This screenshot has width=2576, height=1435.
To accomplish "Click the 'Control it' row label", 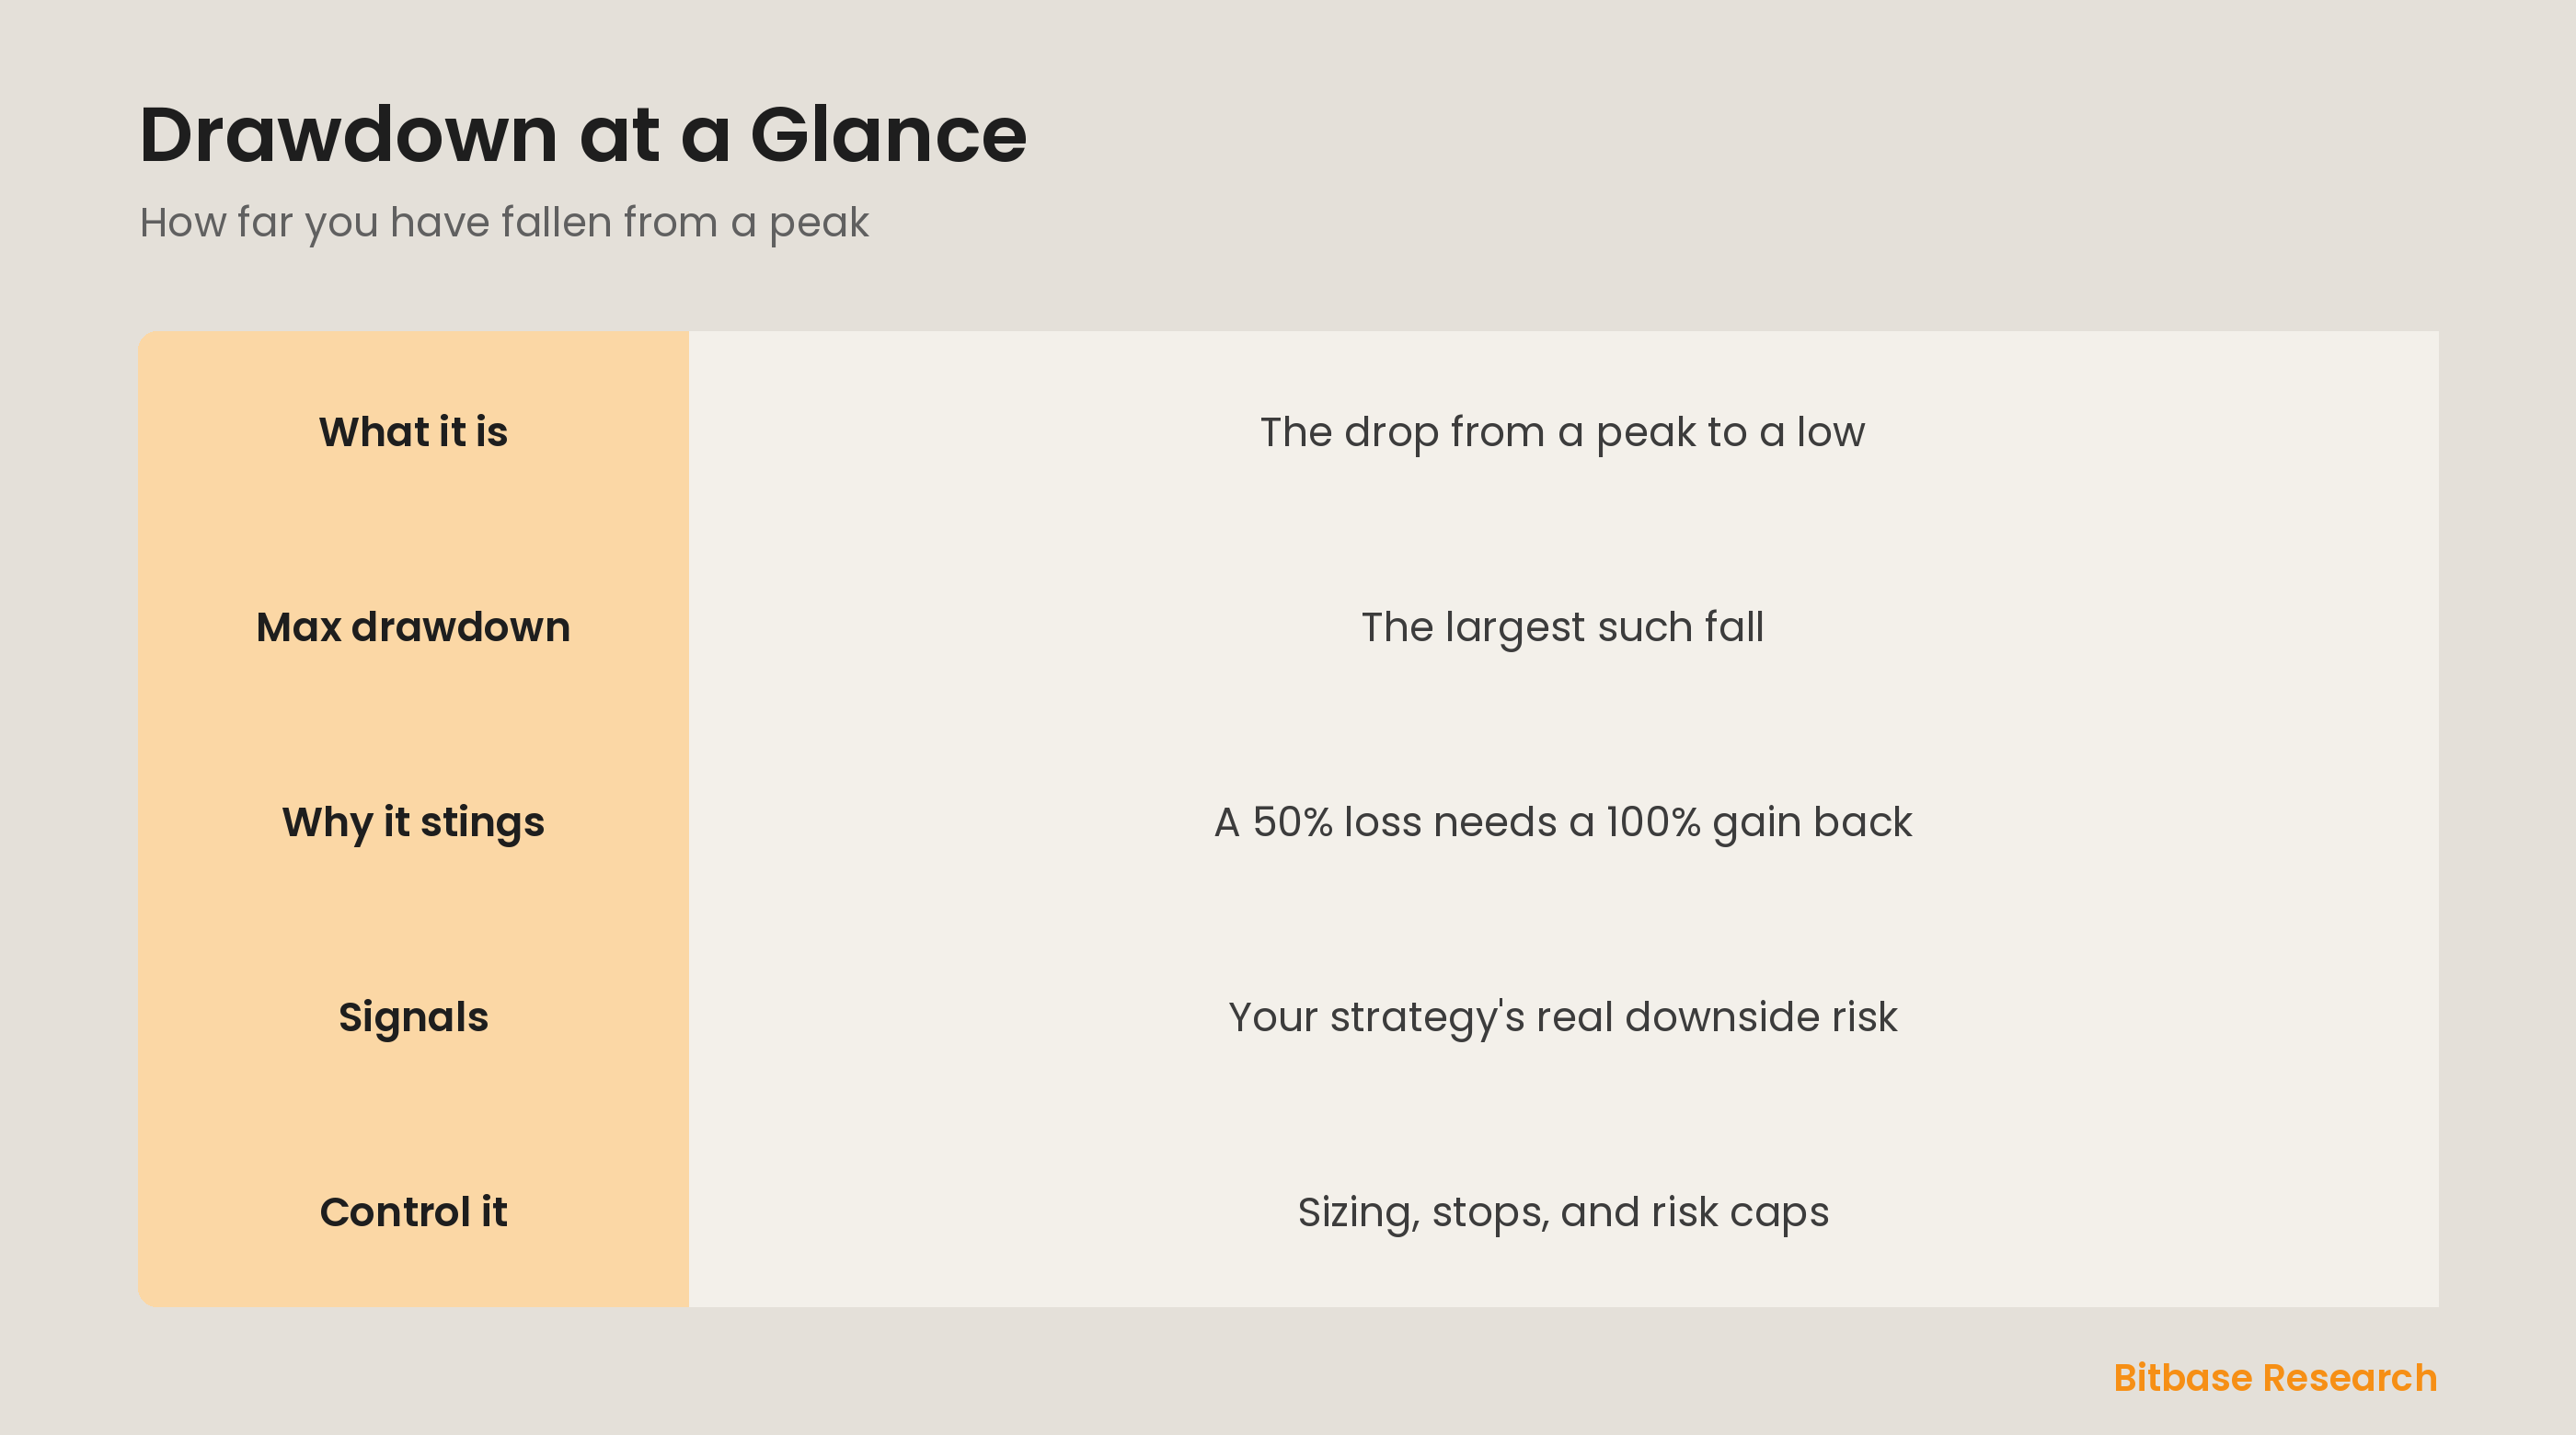I will tap(413, 1212).
